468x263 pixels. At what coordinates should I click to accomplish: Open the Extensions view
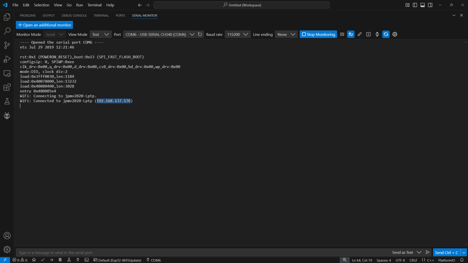(7, 87)
